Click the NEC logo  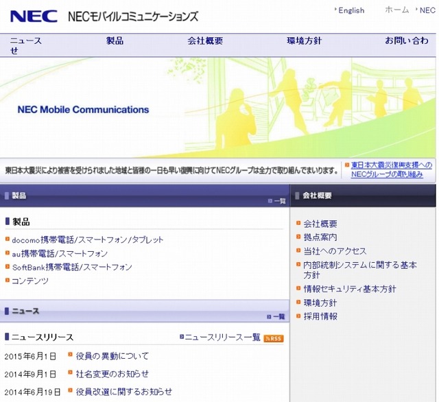[34, 16]
